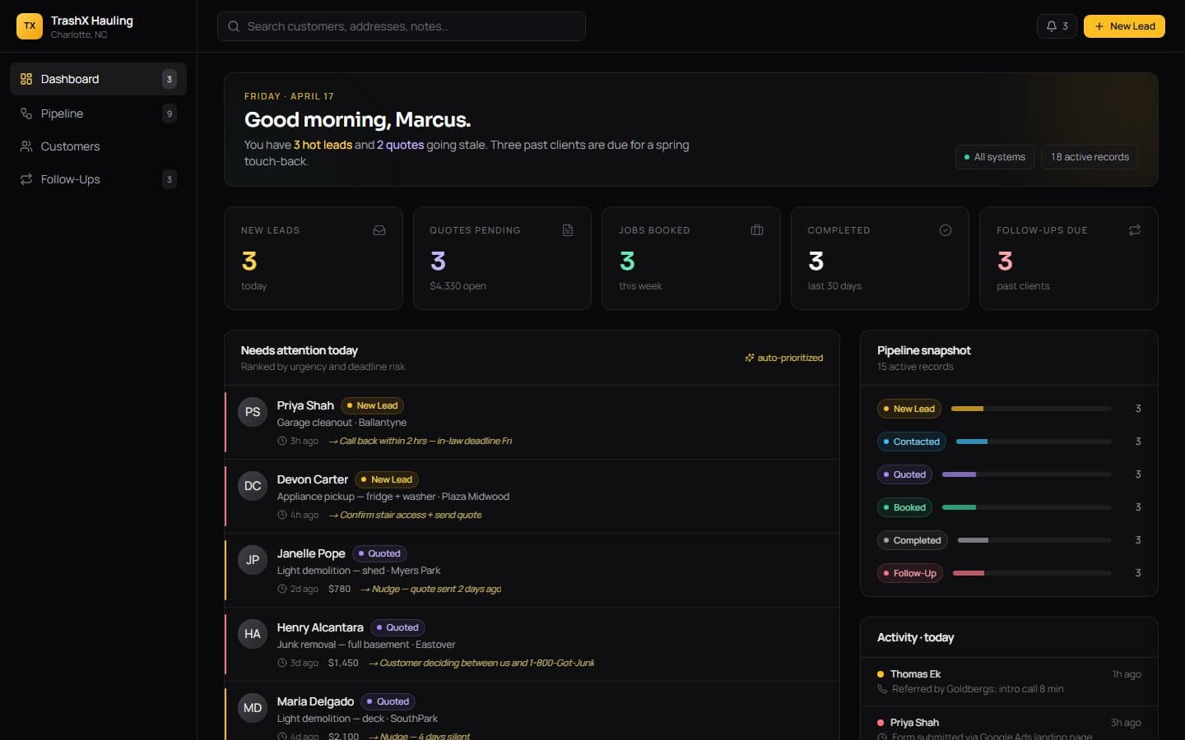Open Thomas Ek activity entry

click(1009, 682)
